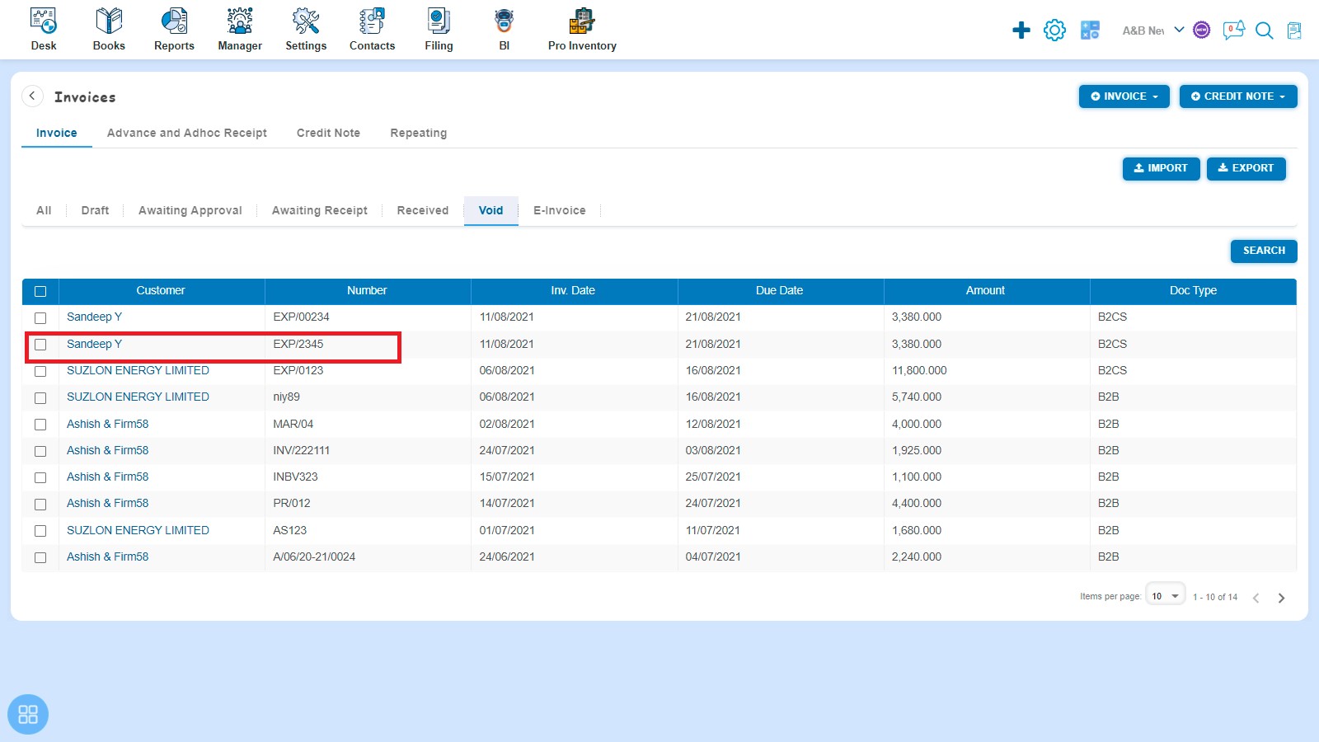Select the Invoice tab

pos(57,133)
